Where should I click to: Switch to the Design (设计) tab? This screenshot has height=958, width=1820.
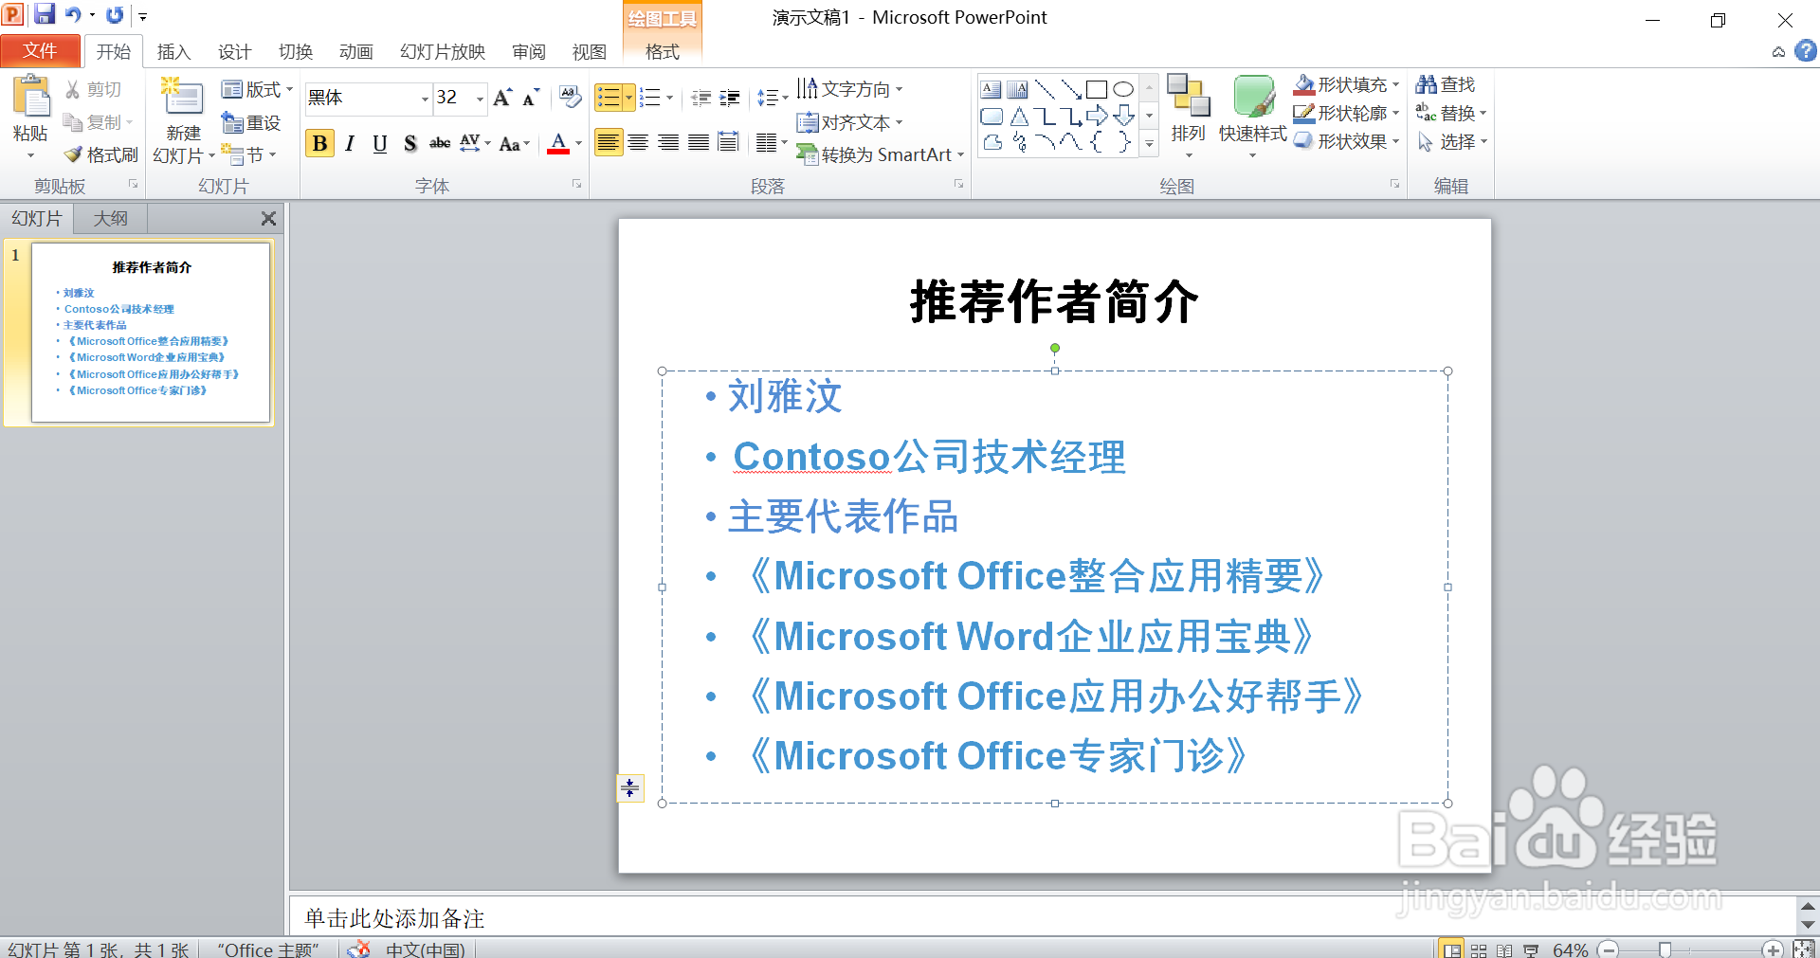tap(234, 51)
